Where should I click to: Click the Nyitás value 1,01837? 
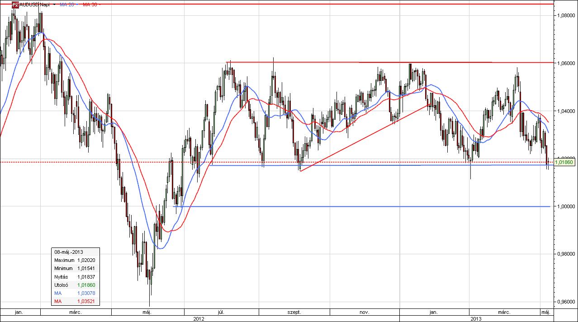(x=86, y=276)
